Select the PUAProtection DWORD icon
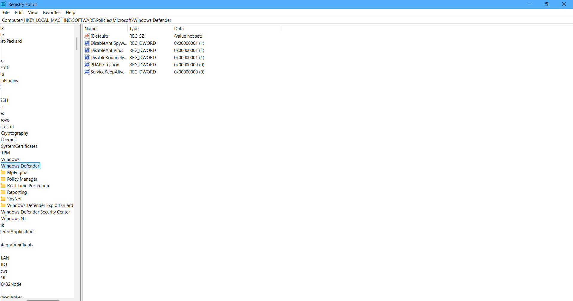This screenshot has width=573, height=301. pos(87,64)
